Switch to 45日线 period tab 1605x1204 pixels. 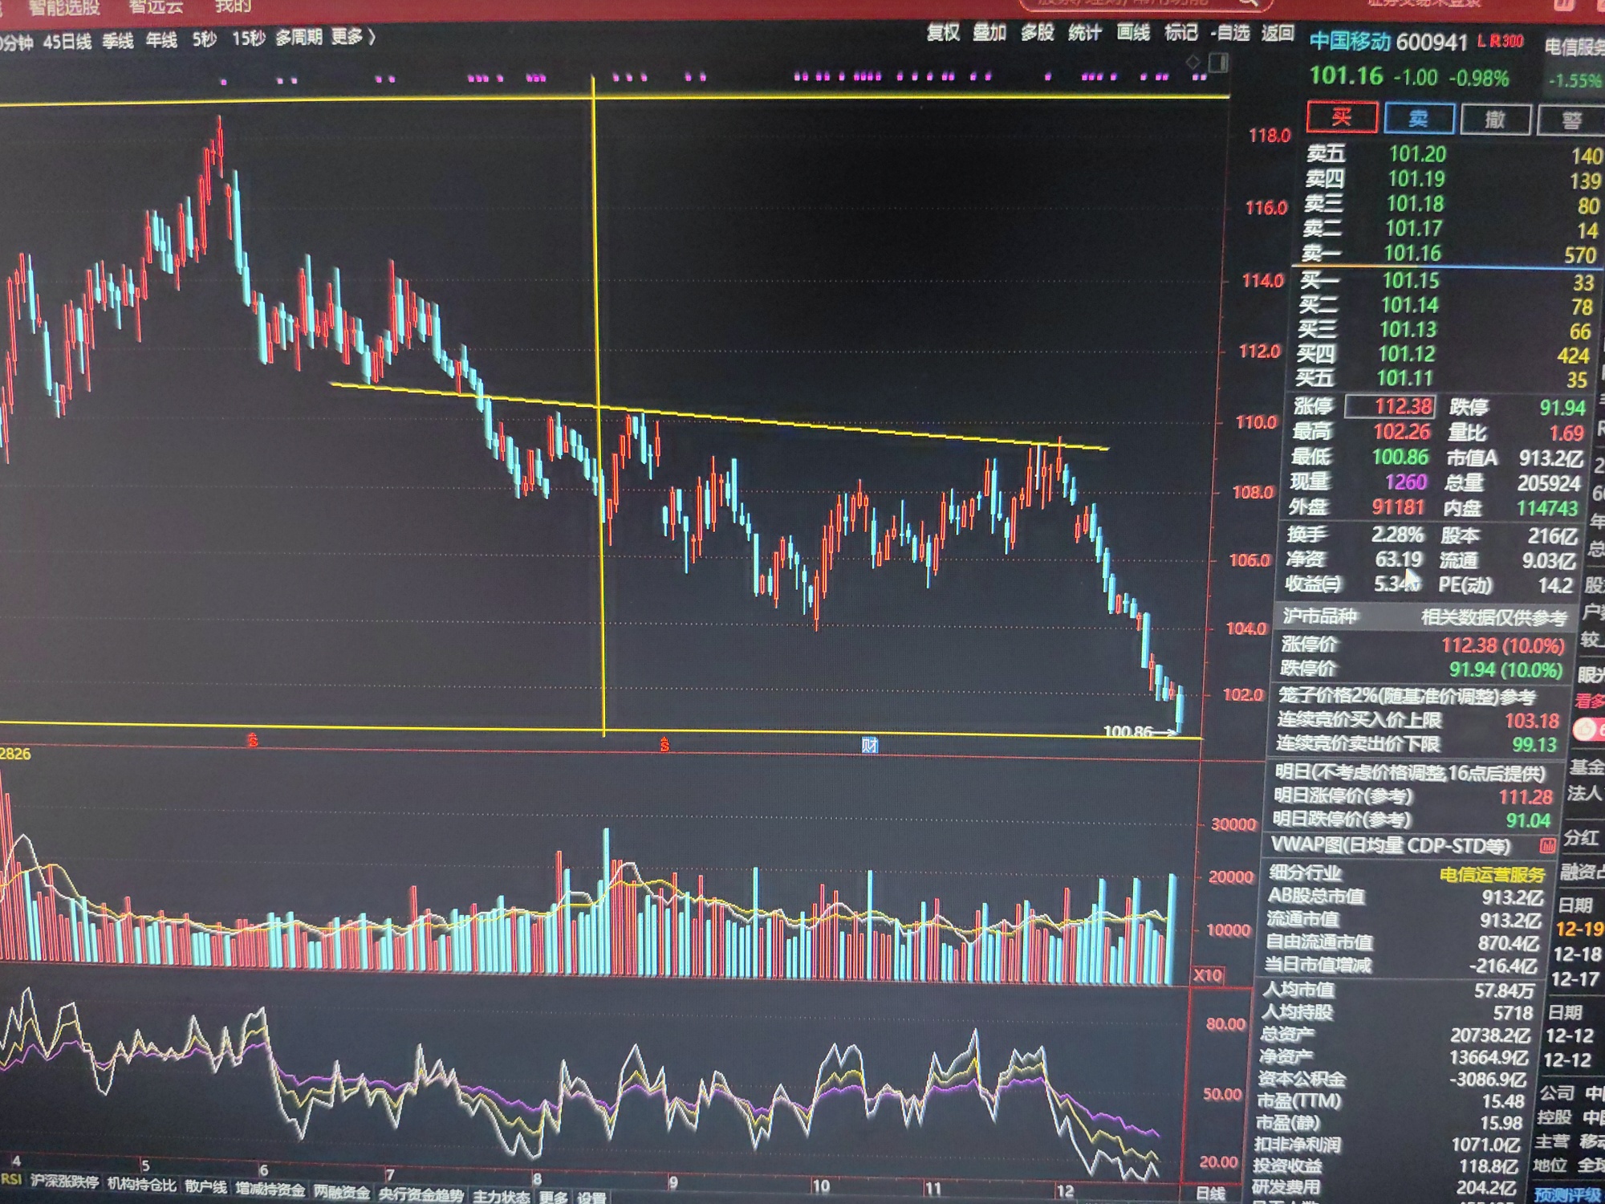tap(67, 42)
